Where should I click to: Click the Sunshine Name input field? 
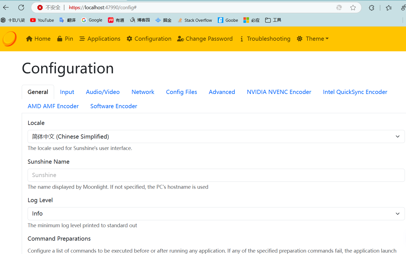[216, 175]
